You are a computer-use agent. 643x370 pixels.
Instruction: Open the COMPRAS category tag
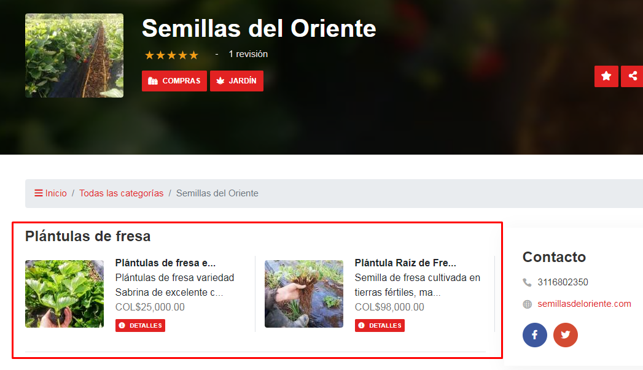174,81
